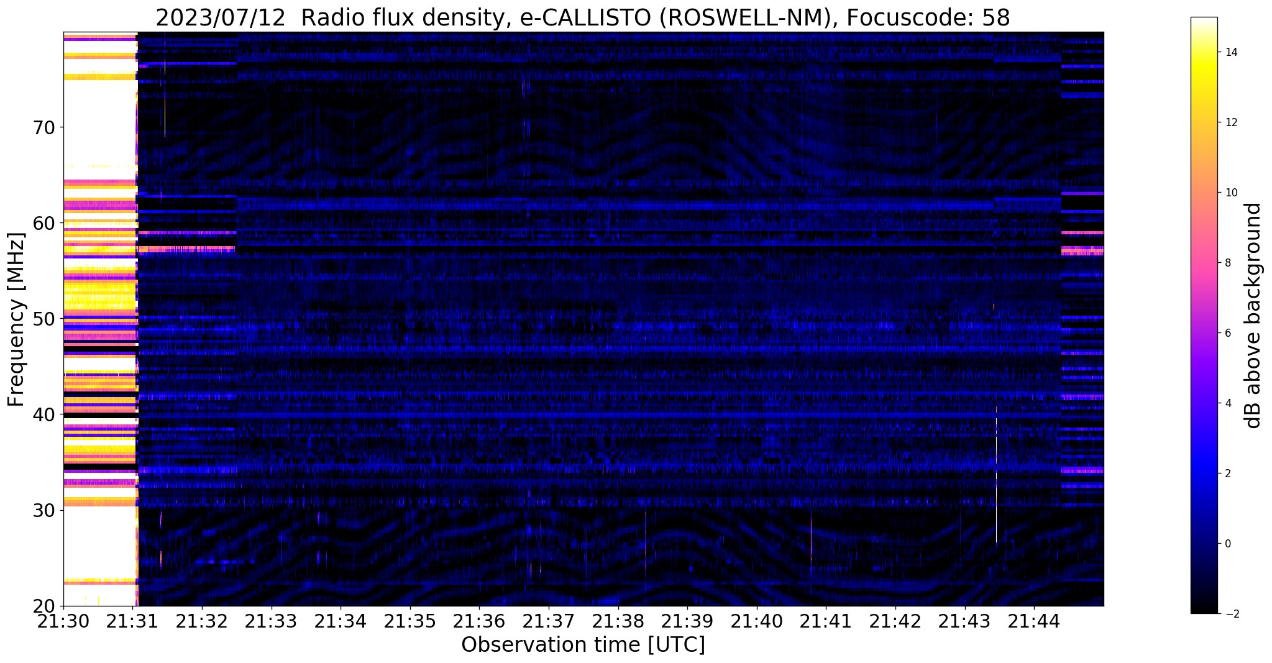Click the 21:35 time tick label
The height and width of the screenshot is (663, 1272).
coord(410,621)
